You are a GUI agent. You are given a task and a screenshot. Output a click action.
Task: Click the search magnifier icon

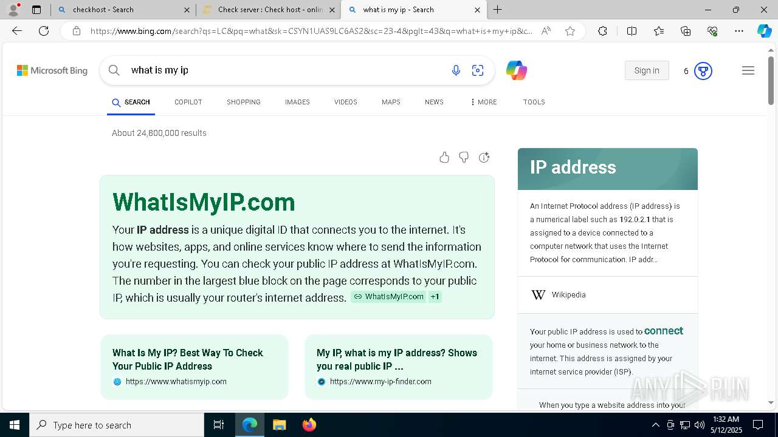coord(114,70)
